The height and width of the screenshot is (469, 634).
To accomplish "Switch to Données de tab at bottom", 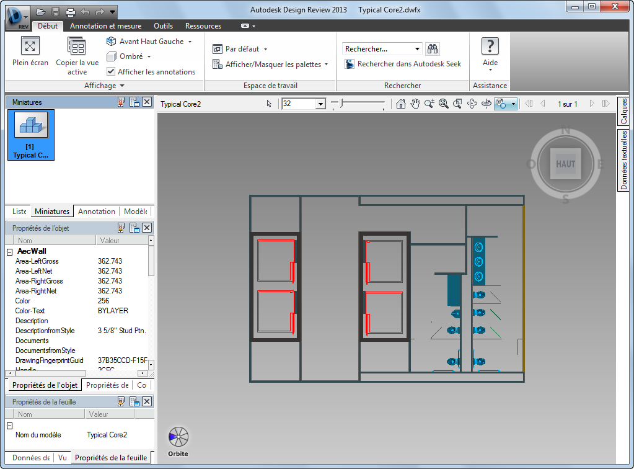I will 31,458.
